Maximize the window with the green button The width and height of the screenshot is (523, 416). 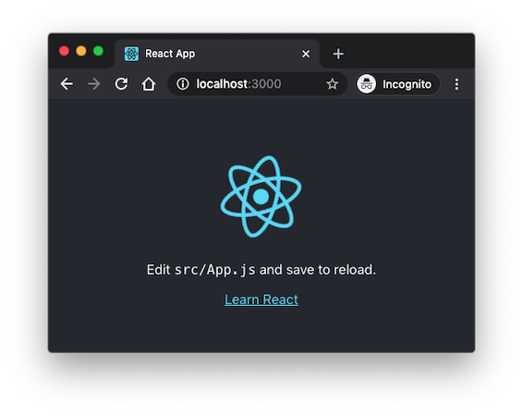98,51
